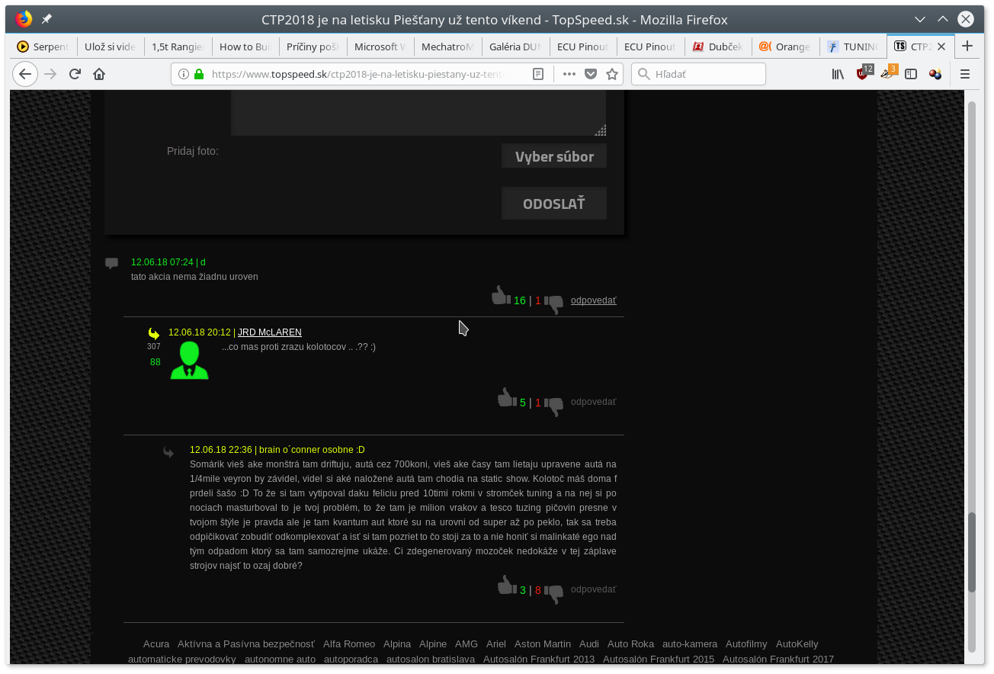Toggle reader view in address bar

pyautogui.click(x=538, y=74)
